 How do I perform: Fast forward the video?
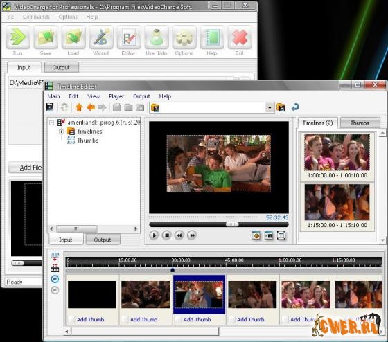coord(192,235)
